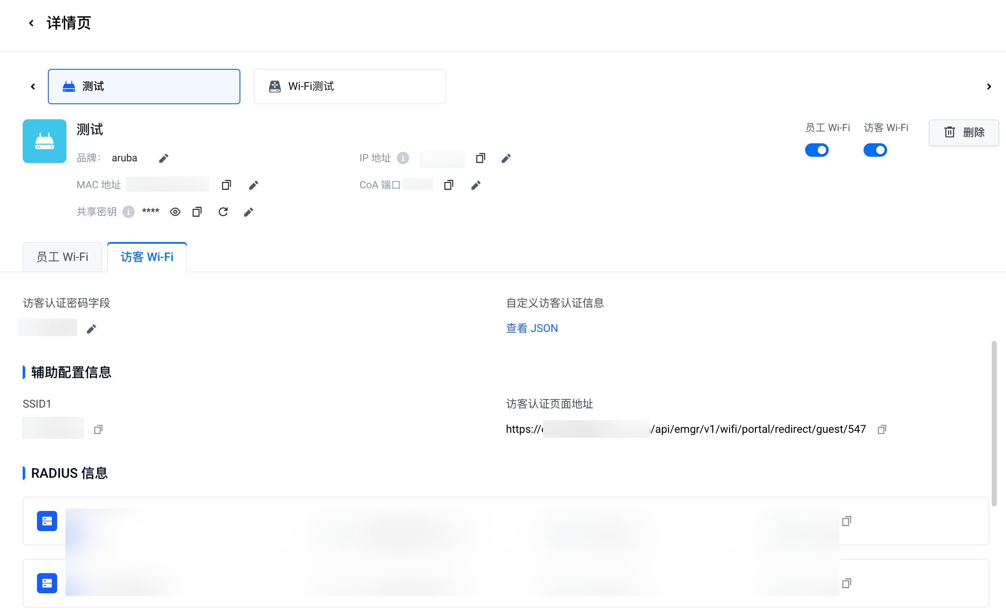This screenshot has width=1006, height=616.
Task: Select the Wi-Fi测试 device card
Action: [x=350, y=87]
